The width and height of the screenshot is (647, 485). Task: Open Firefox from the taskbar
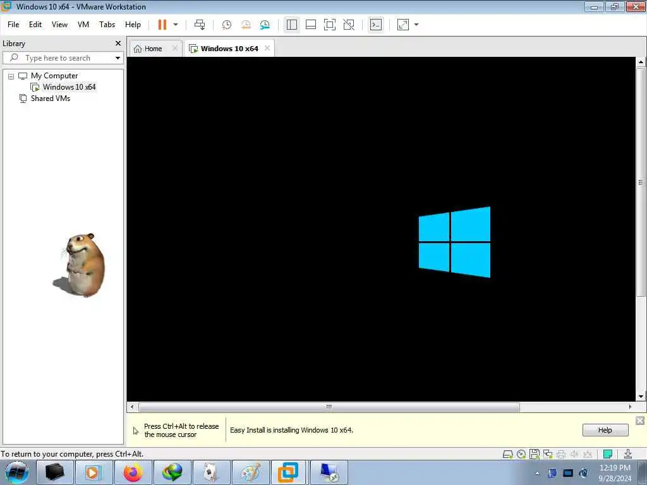coord(133,472)
